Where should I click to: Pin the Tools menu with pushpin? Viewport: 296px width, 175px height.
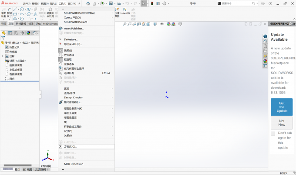(79, 3)
